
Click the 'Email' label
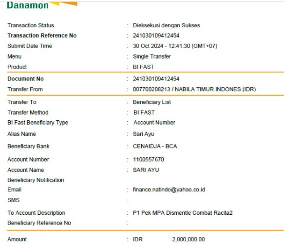pos(14,190)
